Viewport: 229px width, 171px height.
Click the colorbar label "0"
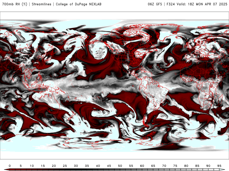tap(10, 166)
